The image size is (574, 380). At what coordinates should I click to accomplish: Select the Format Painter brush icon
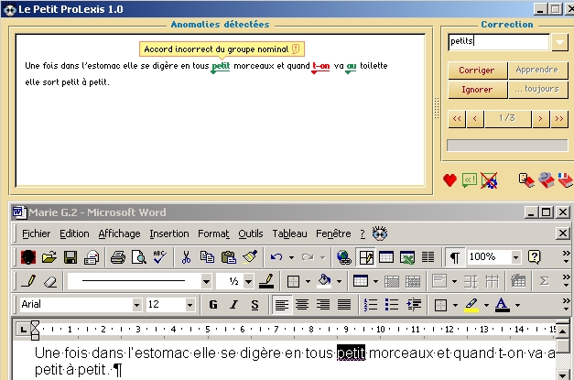(x=250, y=257)
